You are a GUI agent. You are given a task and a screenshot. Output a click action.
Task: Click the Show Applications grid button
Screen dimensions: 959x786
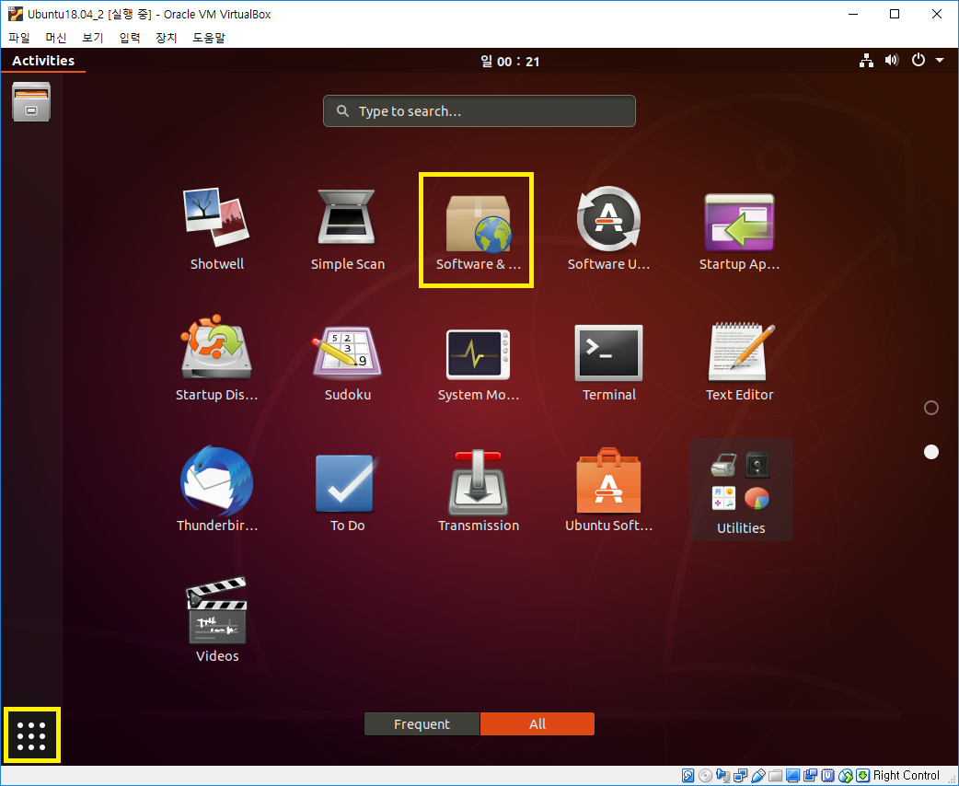coord(31,735)
